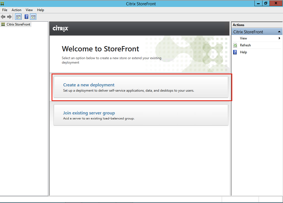Viewport: 283px width, 203px height.
Task: Click Refresh in the Actions pane
Action: tap(245, 45)
